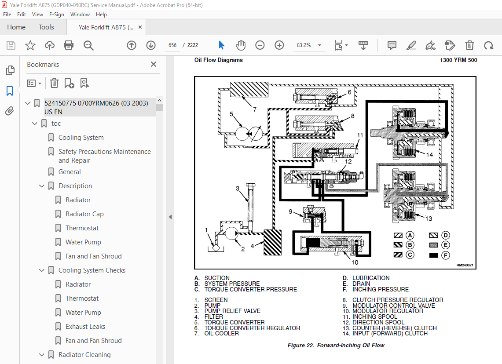Upload file to cloud storage
This screenshot has height=364, width=502.
[50, 45]
